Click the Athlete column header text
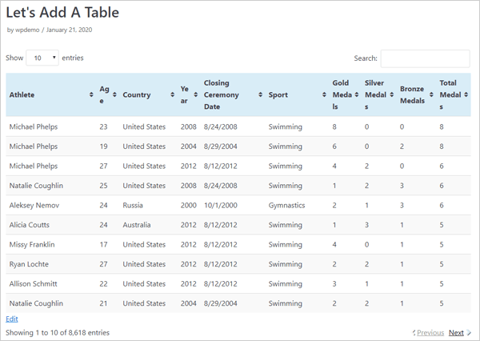 [22, 95]
